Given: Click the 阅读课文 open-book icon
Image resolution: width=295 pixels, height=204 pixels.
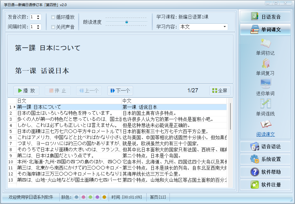Looking at the screenshot, I should [265, 124].
